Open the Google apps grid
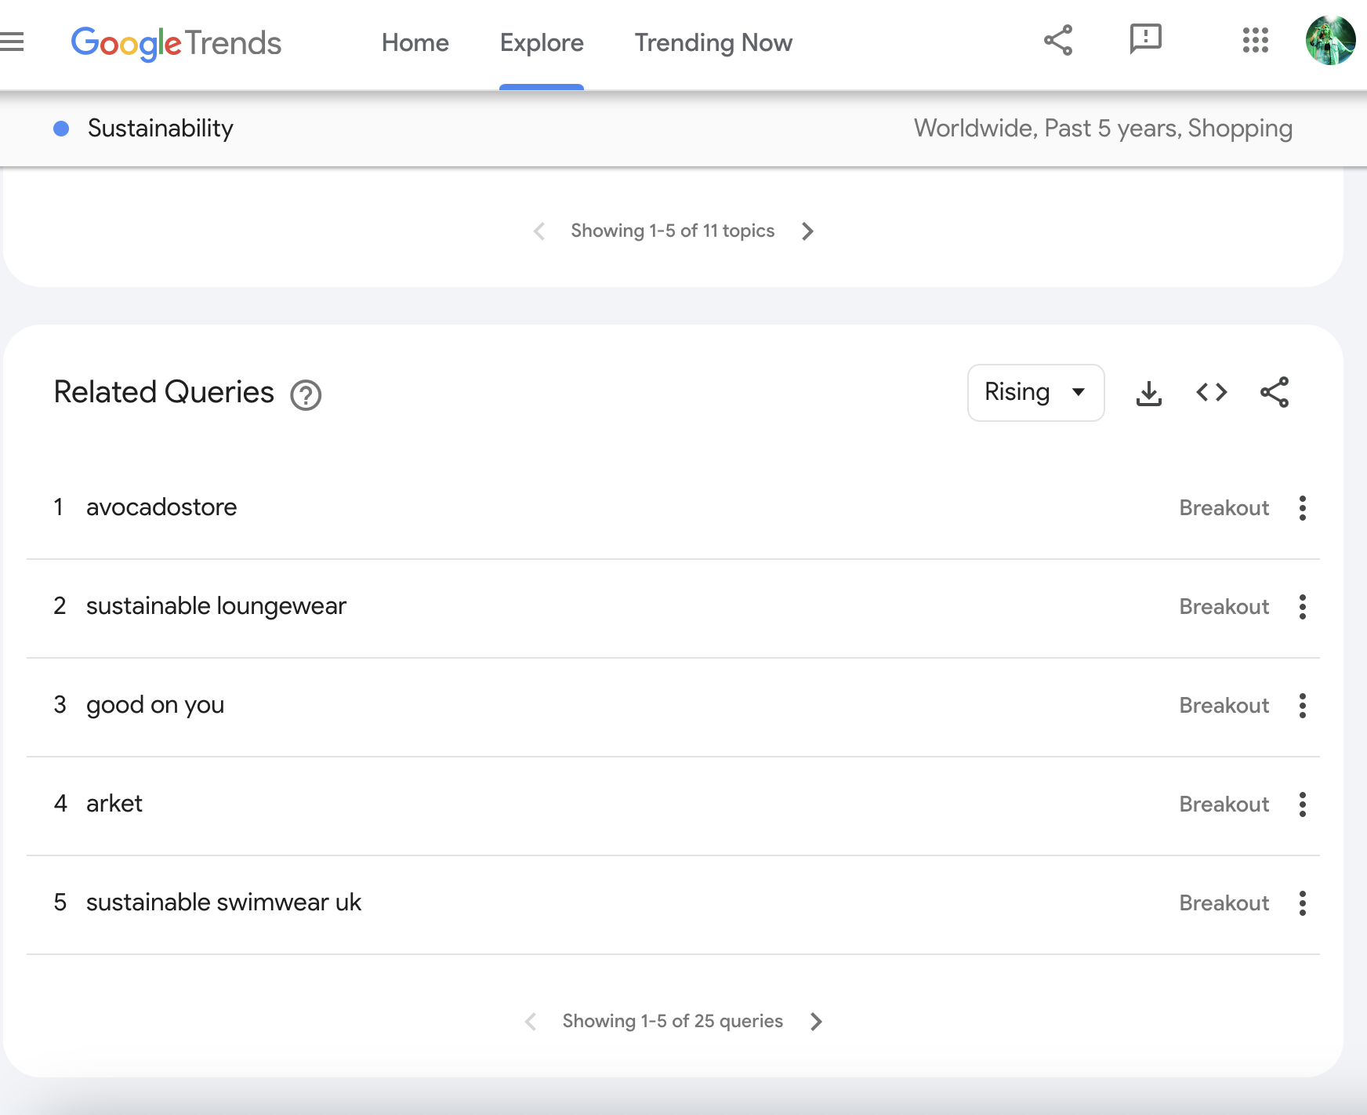This screenshot has width=1367, height=1115. coord(1255,40)
